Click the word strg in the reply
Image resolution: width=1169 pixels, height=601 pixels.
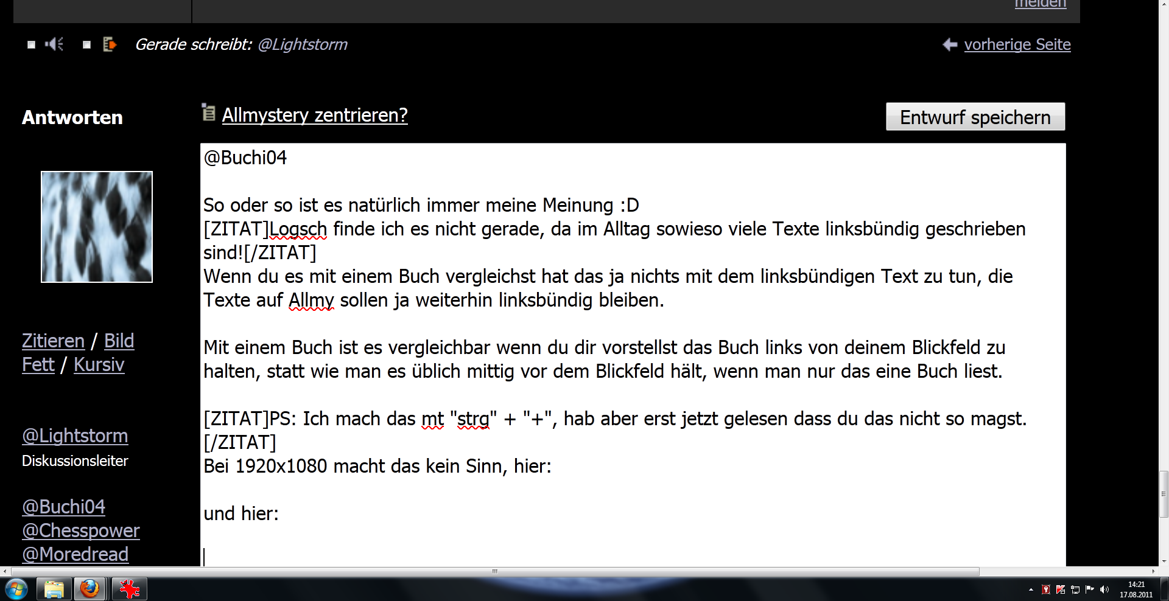pyautogui.click(x=473, y=419)
